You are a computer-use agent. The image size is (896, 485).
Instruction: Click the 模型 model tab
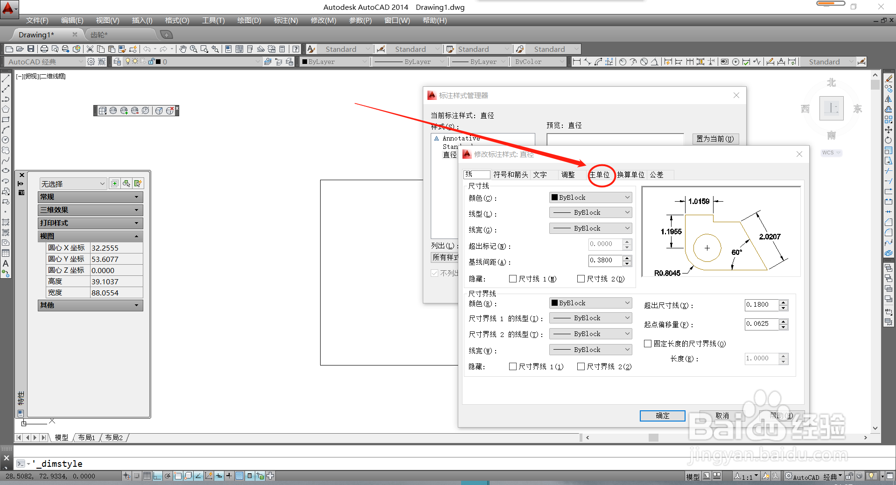[x=62, y=438]
